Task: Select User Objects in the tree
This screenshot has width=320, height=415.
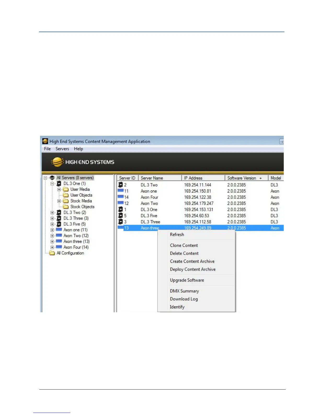Action: click(81, 195)
